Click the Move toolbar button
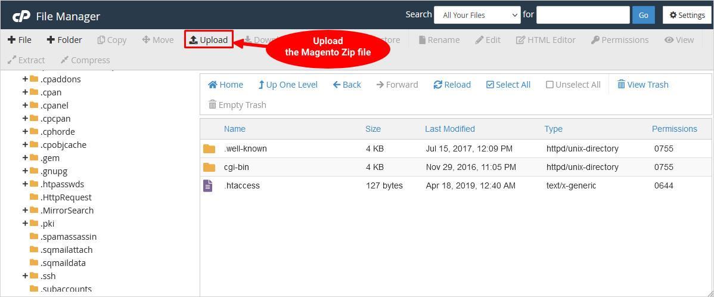The height and width of the screenshot is (297, 714). 158,40
